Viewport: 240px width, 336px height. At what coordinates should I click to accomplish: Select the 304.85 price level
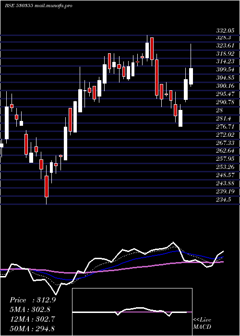pyautogui.click(x=225, y=78)
